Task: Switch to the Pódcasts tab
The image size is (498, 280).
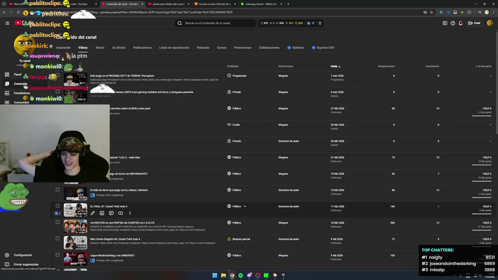Action: point(203,47)
